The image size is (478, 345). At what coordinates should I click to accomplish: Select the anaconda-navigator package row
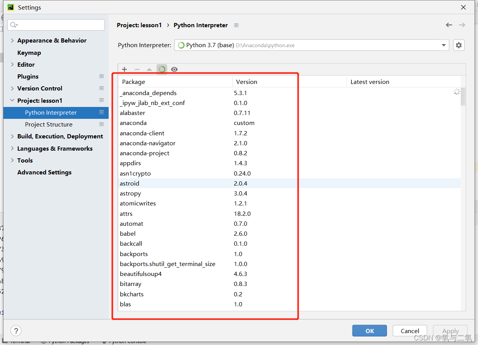[289, 143]
